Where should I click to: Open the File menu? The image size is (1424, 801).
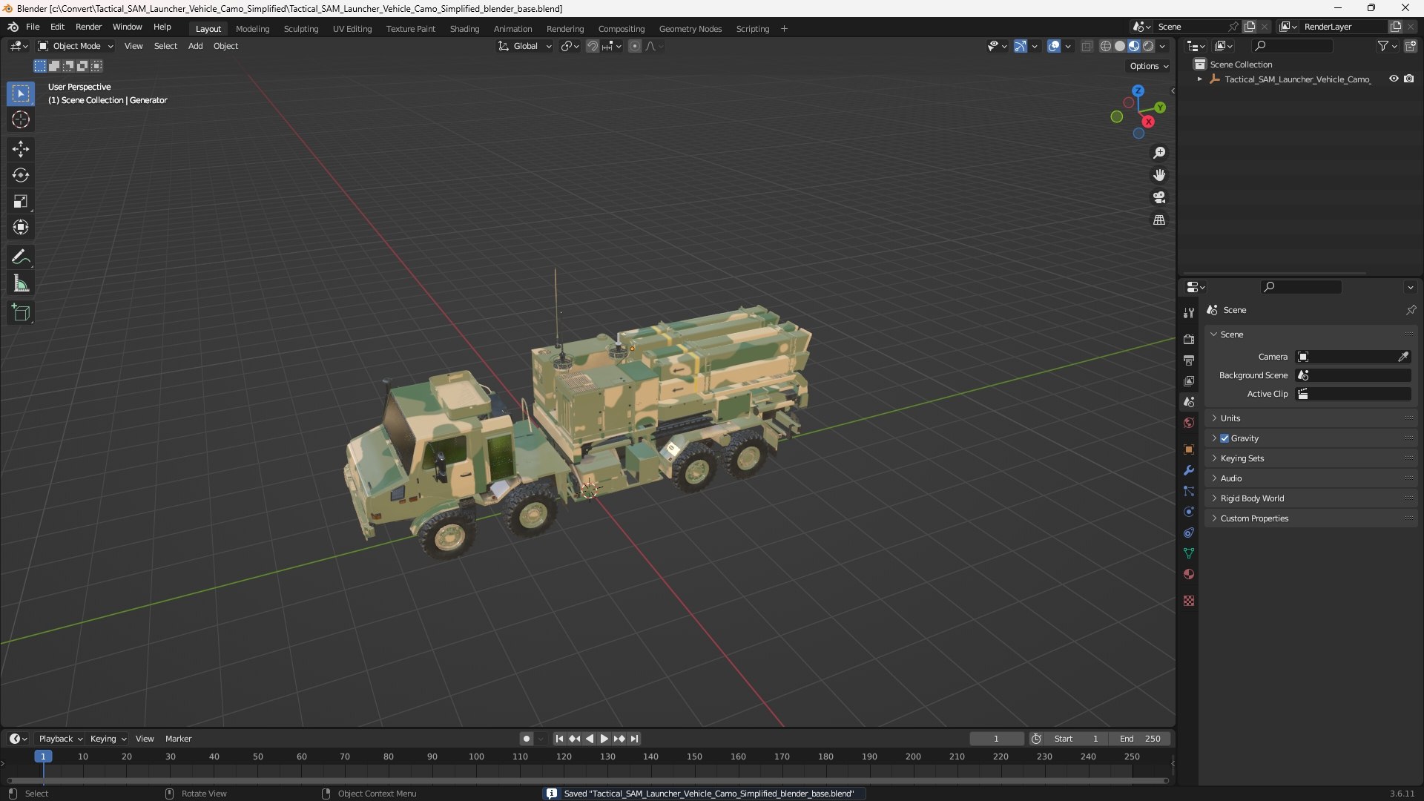33,27
